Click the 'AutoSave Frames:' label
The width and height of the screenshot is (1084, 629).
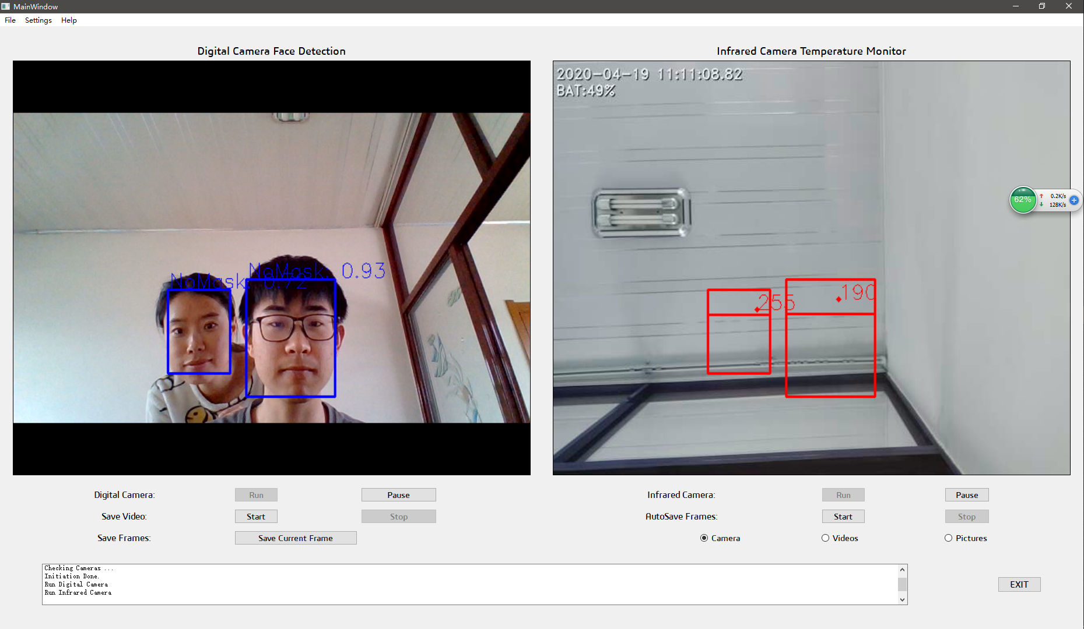point(681,517)
